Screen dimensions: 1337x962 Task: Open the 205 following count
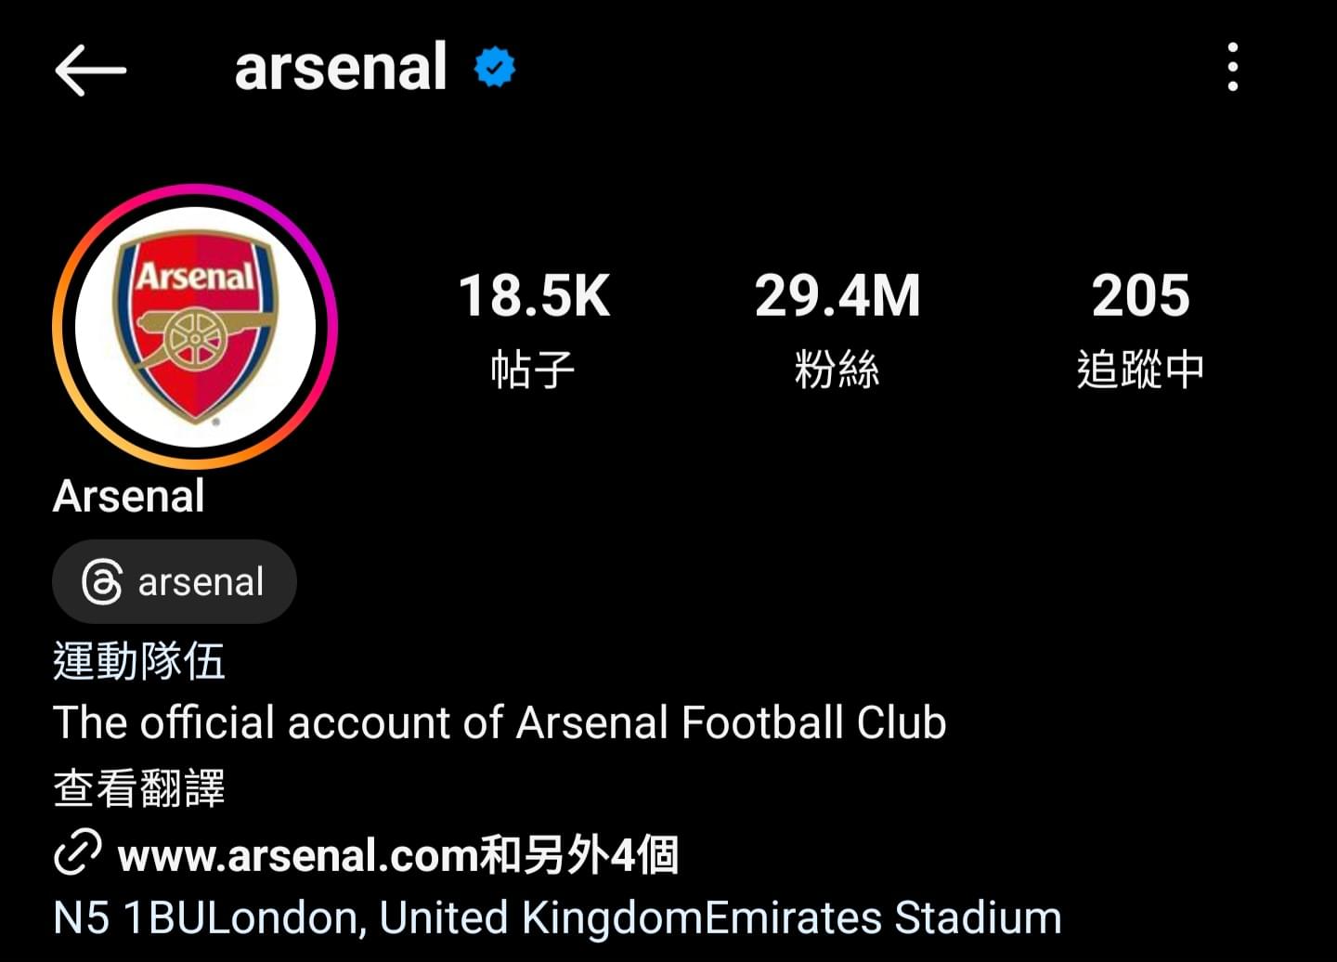click(1140, 295)
